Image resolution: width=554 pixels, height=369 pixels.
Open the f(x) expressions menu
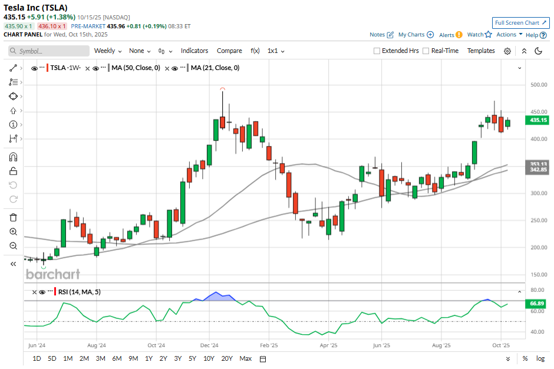pos(255,51)
